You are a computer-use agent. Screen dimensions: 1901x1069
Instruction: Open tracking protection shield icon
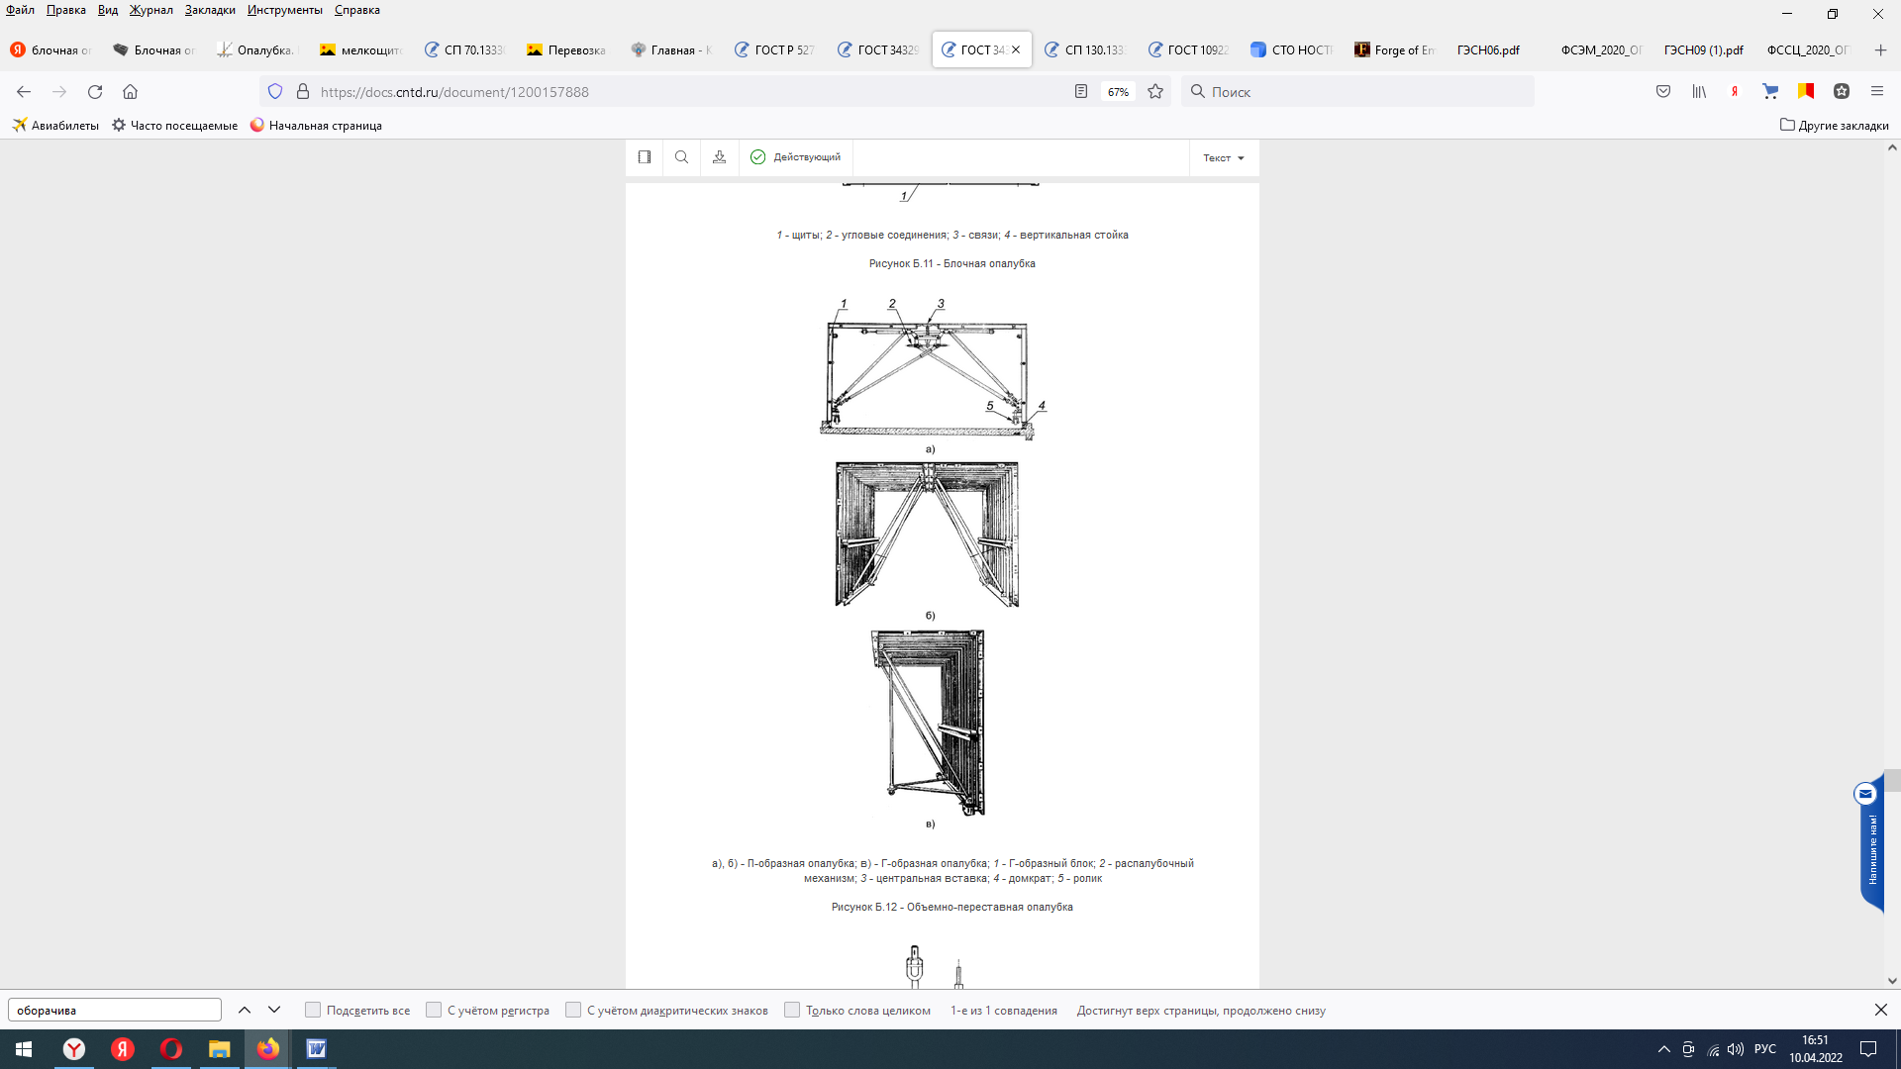[x=275, y=91]
